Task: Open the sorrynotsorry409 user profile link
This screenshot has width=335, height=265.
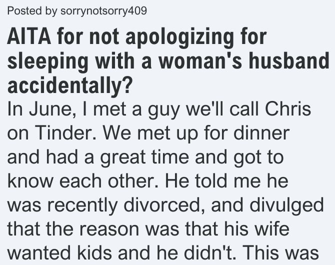Action: pos(103,10)
